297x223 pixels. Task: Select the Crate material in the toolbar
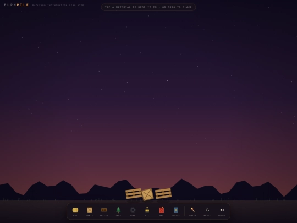[x=90, y=211]
